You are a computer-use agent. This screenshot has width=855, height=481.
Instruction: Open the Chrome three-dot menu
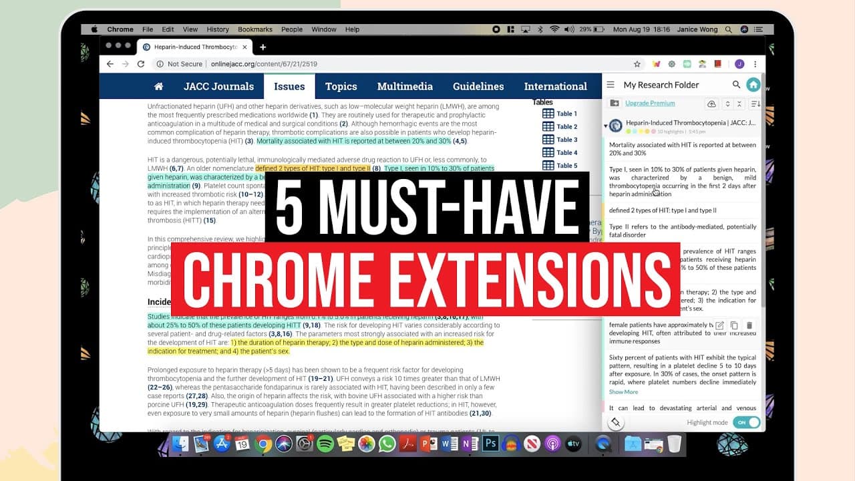tap(755, 64)
